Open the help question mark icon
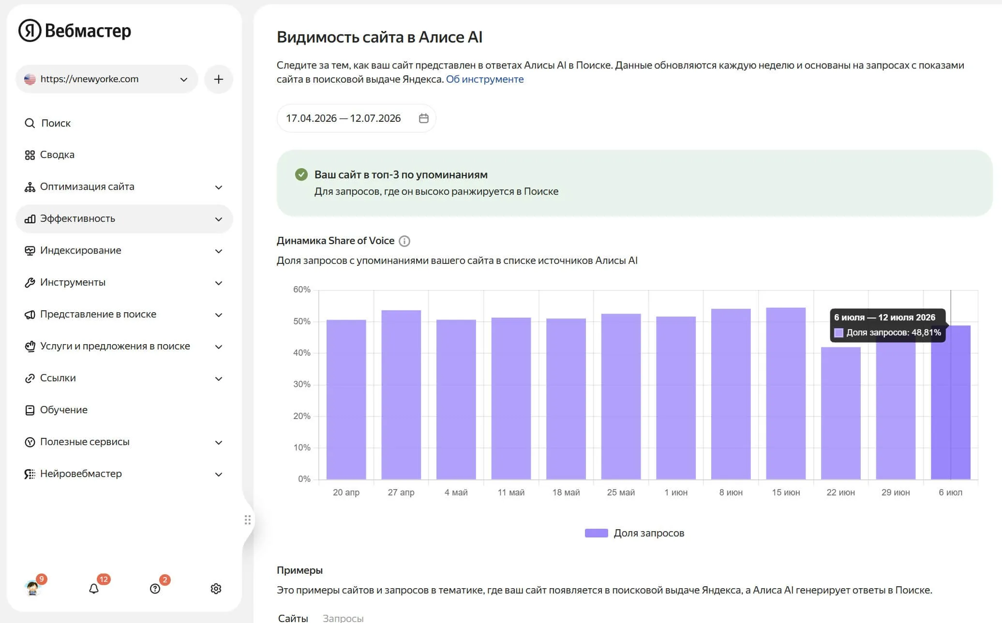The width and height of the screenshot is (1002, 623). coord(155,589)
